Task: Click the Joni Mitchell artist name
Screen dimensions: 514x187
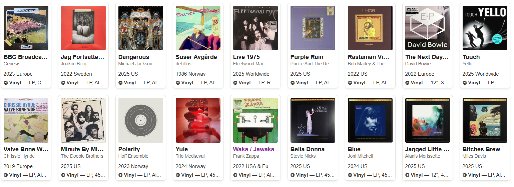Action: (x=361, y=156)
